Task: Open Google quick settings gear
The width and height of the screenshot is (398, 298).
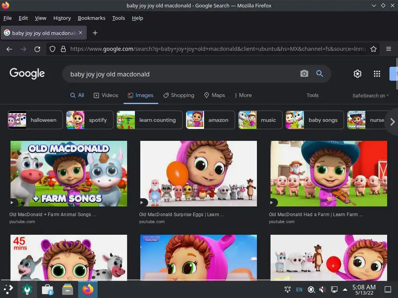Action: [358, 74]
